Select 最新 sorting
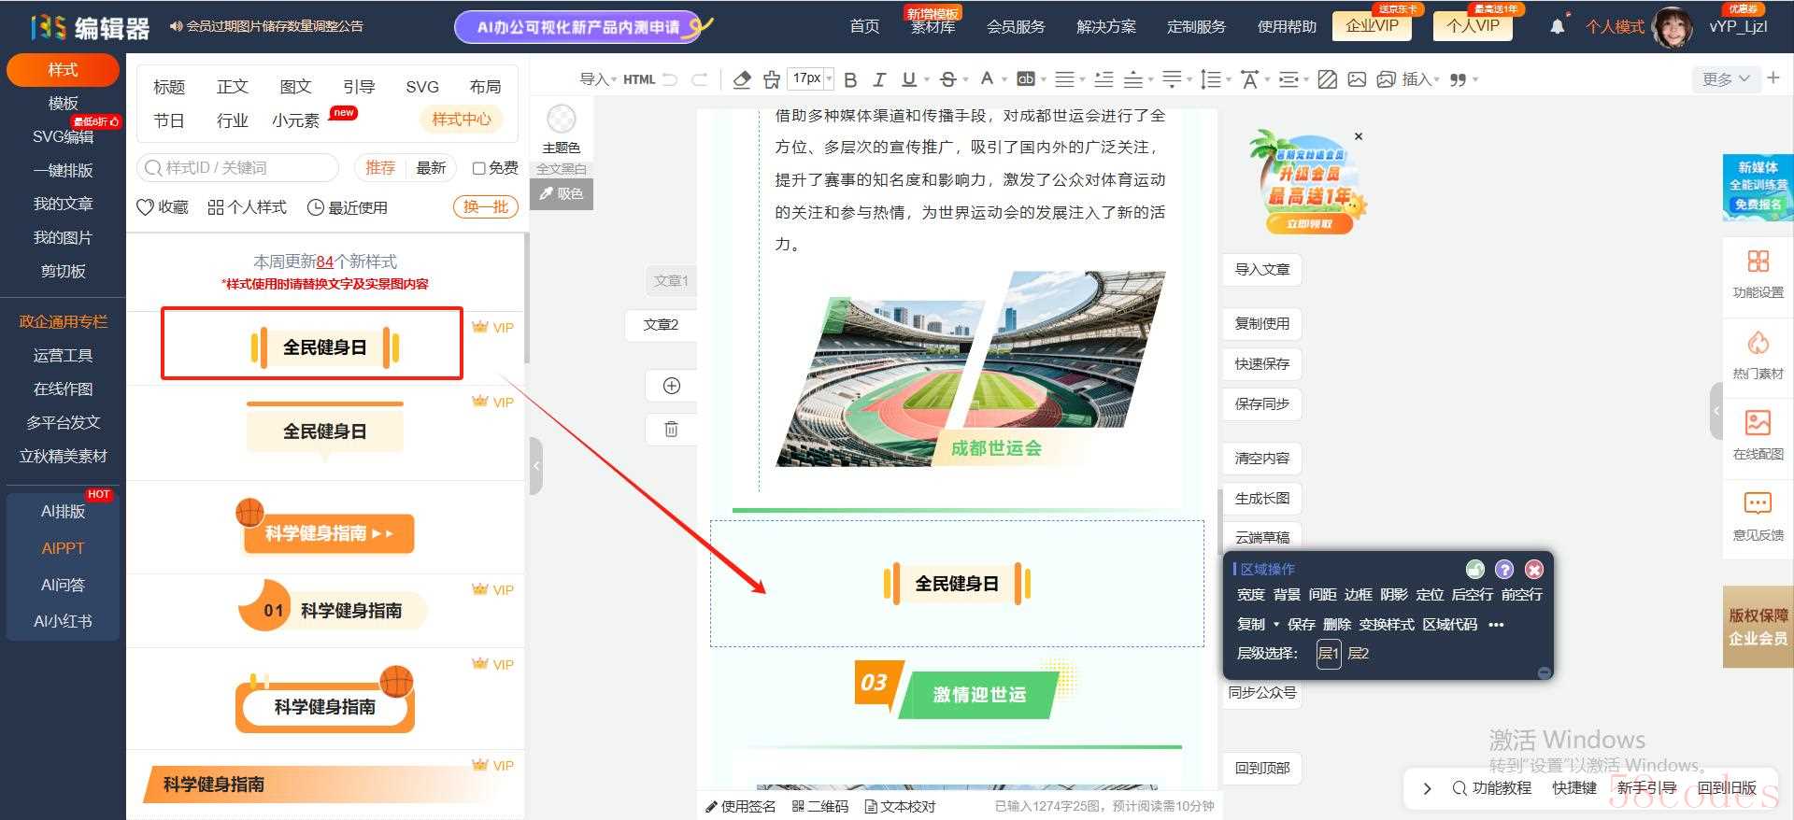 click(431, 168)
